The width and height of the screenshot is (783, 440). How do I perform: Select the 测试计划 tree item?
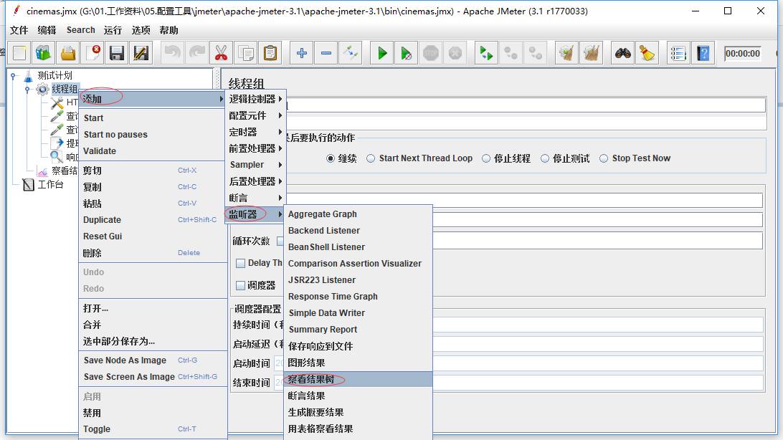(x=55, y=75)
